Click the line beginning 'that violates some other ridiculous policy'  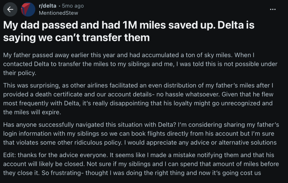point(140,143)
